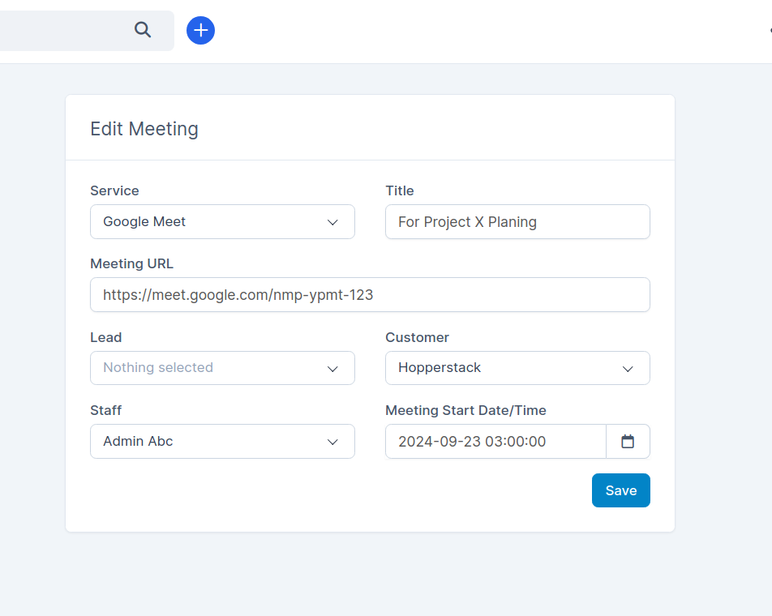Click the Meeting Start Date/Time value field
The image size is (772, 616).
click(495, 441)
